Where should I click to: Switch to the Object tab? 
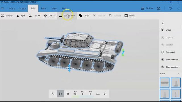click(22, 8)
